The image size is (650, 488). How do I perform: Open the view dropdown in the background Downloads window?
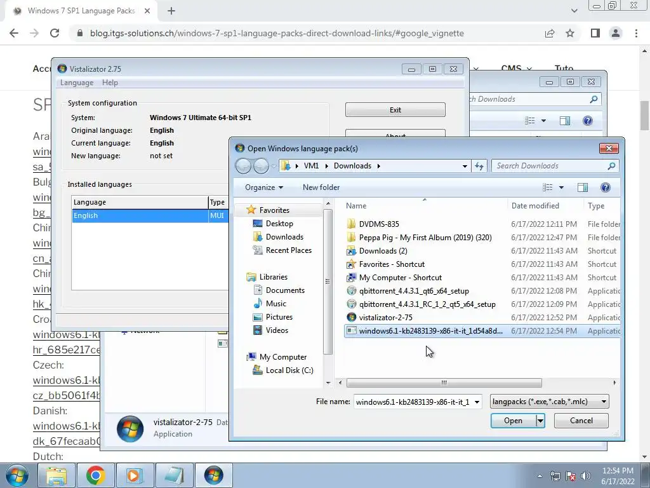[543, 121]
